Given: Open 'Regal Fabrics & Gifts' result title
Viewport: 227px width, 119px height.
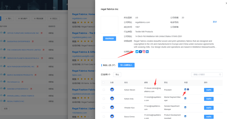Looking at the screenshot, I should [x=83, y=52].
